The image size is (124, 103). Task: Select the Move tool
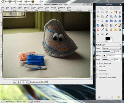click(x=120, y=17)
